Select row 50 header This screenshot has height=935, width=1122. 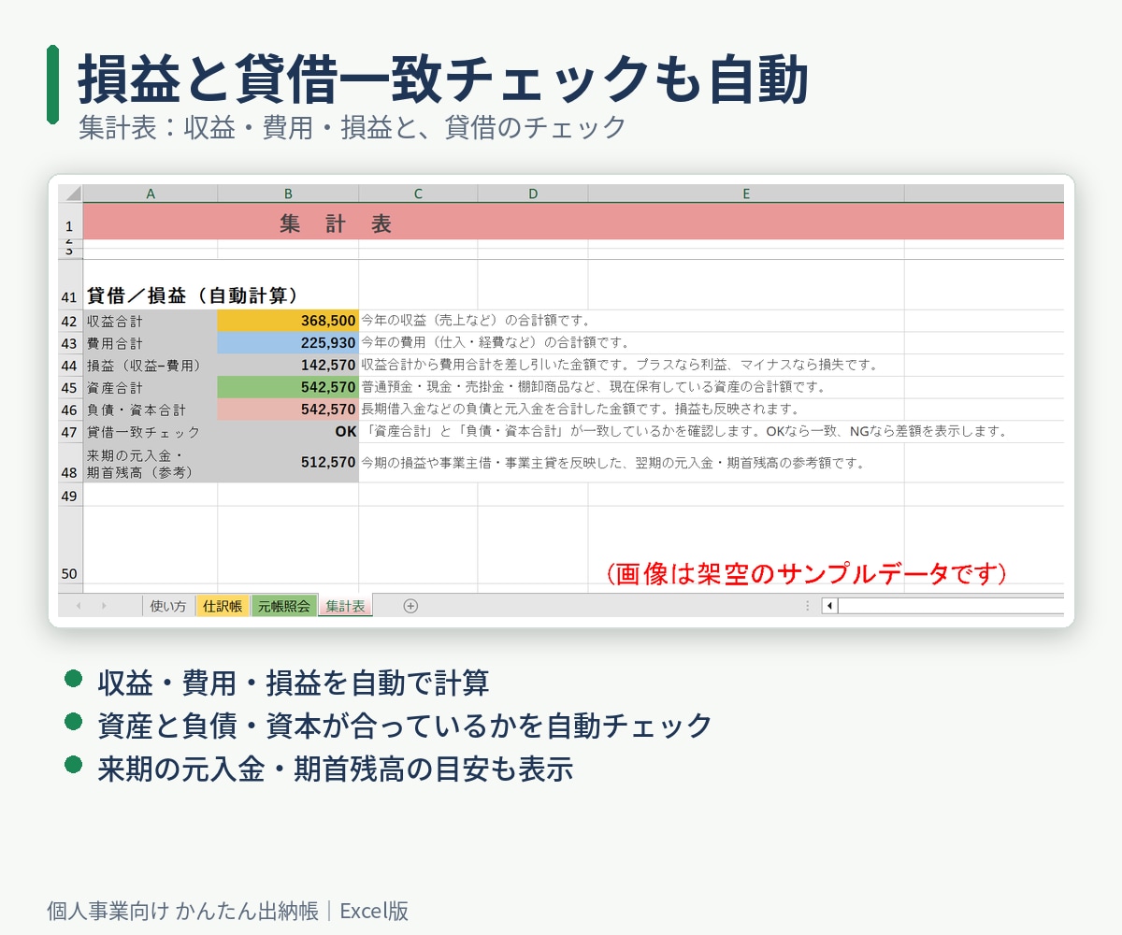pyautogui.click(x=70, y=545)
